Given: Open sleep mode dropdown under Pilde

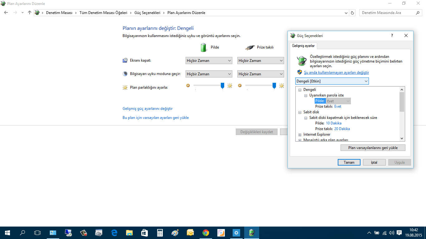Looking at the screenshot, I should pyautogui.click(x=209, y=74).
